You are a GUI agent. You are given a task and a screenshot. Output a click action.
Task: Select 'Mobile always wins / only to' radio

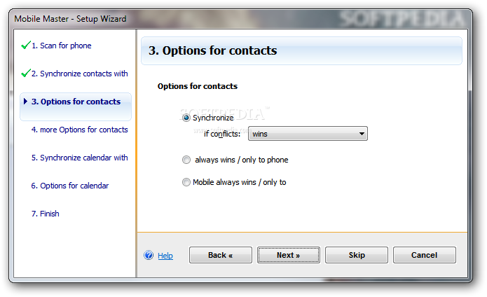pos(186,182)
